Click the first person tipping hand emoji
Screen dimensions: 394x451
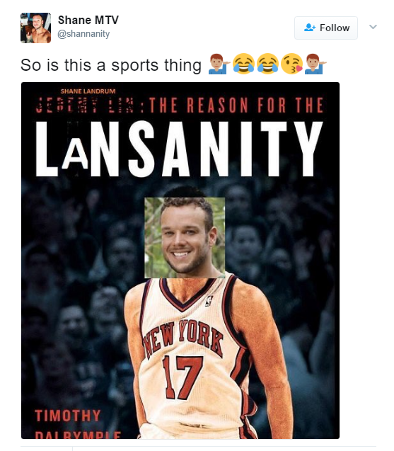pos(219,64)
